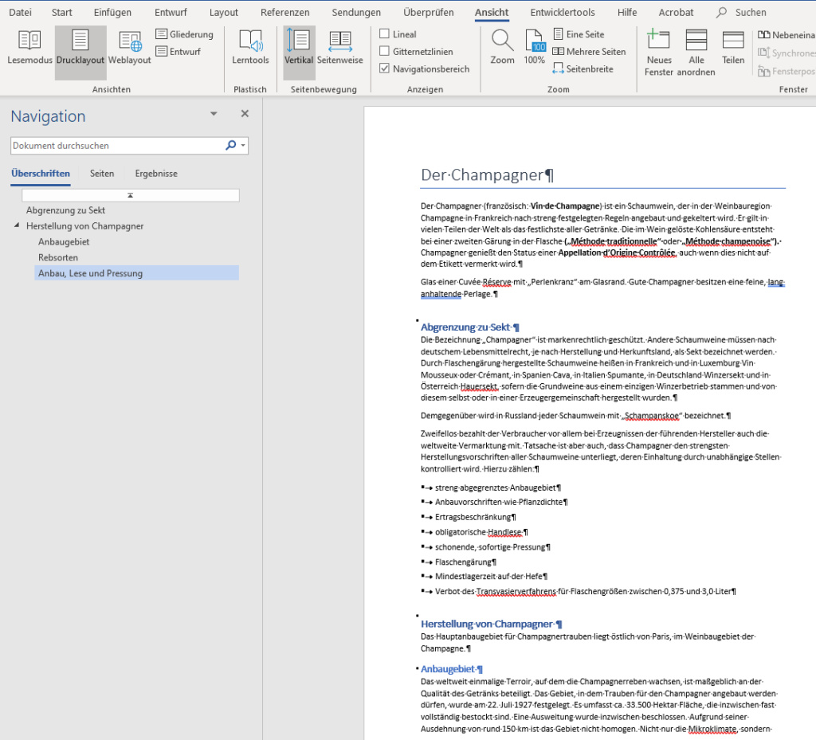The height and width of the screenshot is (740, 816).
Task: Open the Referenzen ribbon tab
Action: 284,13
